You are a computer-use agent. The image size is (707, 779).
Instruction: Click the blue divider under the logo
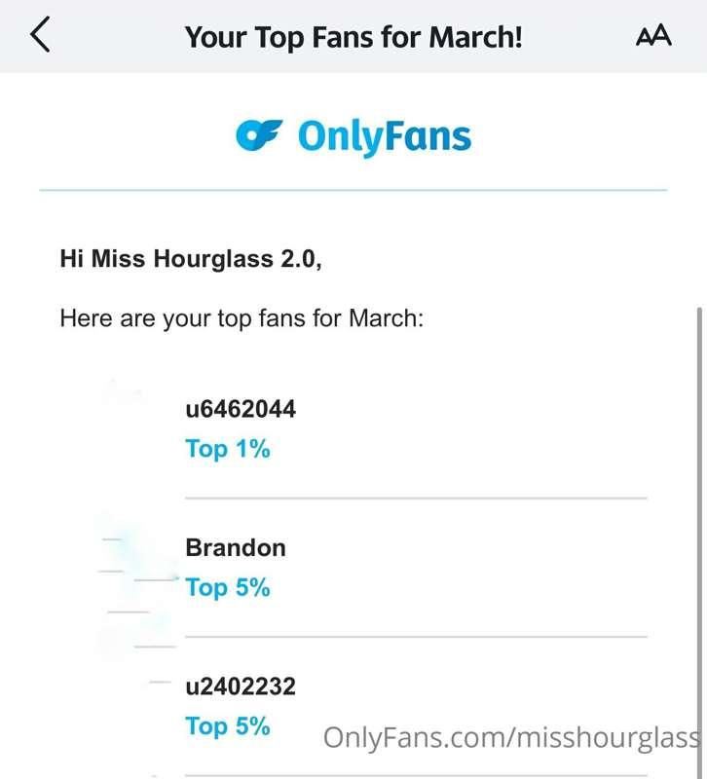pyautogui.click(x=353, y=190)
